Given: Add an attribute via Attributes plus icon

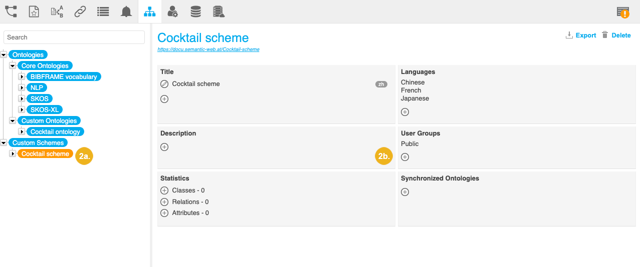Looking at the screenshot, I should 164,213.
